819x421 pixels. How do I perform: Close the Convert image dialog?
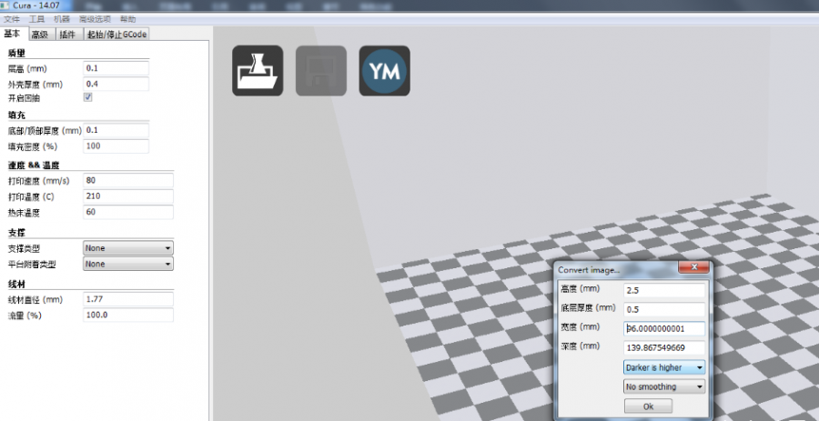pyautogui.click(x=693, y=267)
